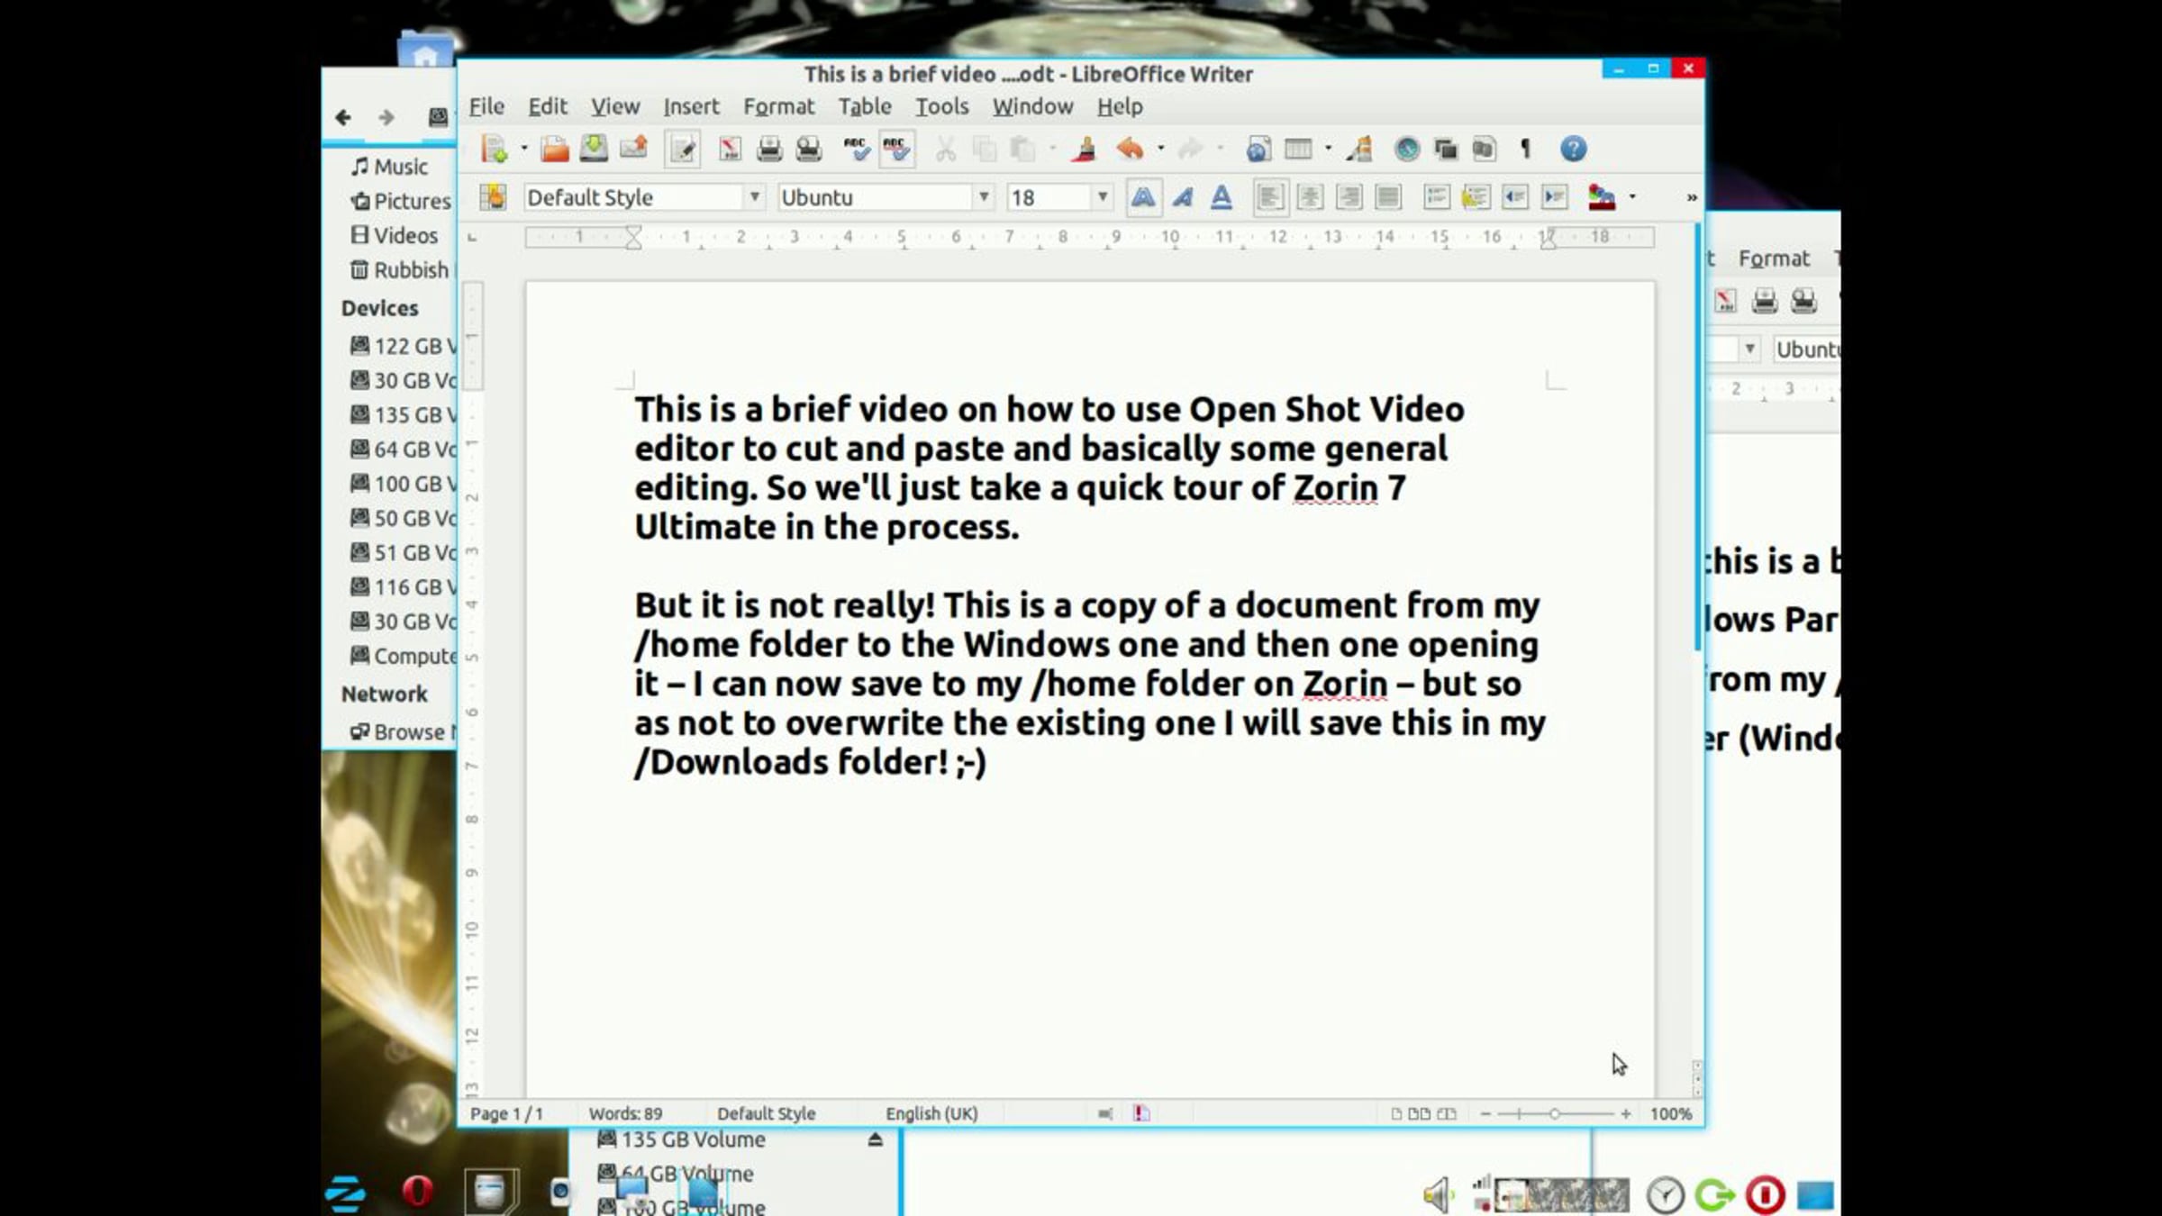Open Styles and Formatting window
This screenshot has height=1216, width=2162.
click(493, 197)
